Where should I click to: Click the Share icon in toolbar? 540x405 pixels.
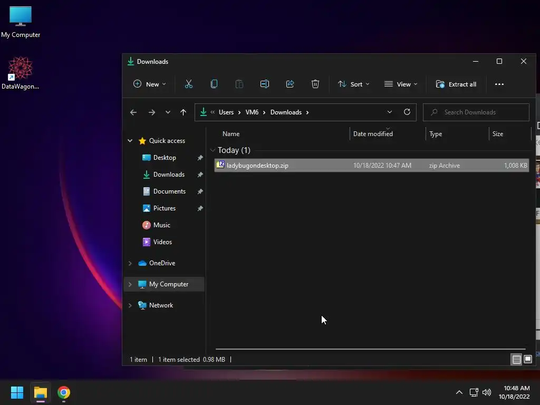point(290,84)
